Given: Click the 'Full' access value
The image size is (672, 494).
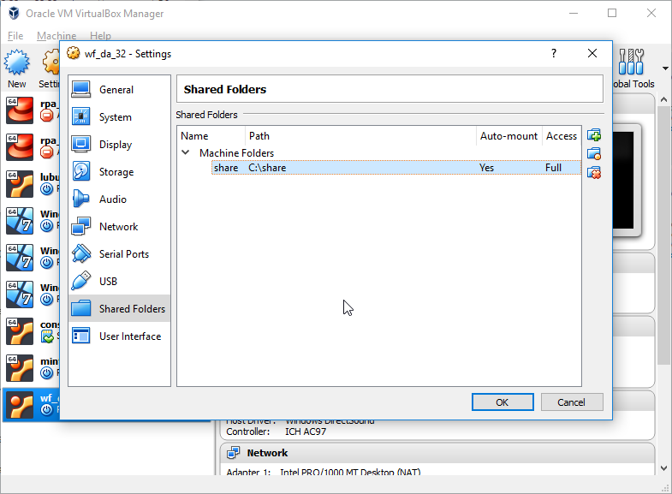Looking at the screenshot, I should pos(553,168).
